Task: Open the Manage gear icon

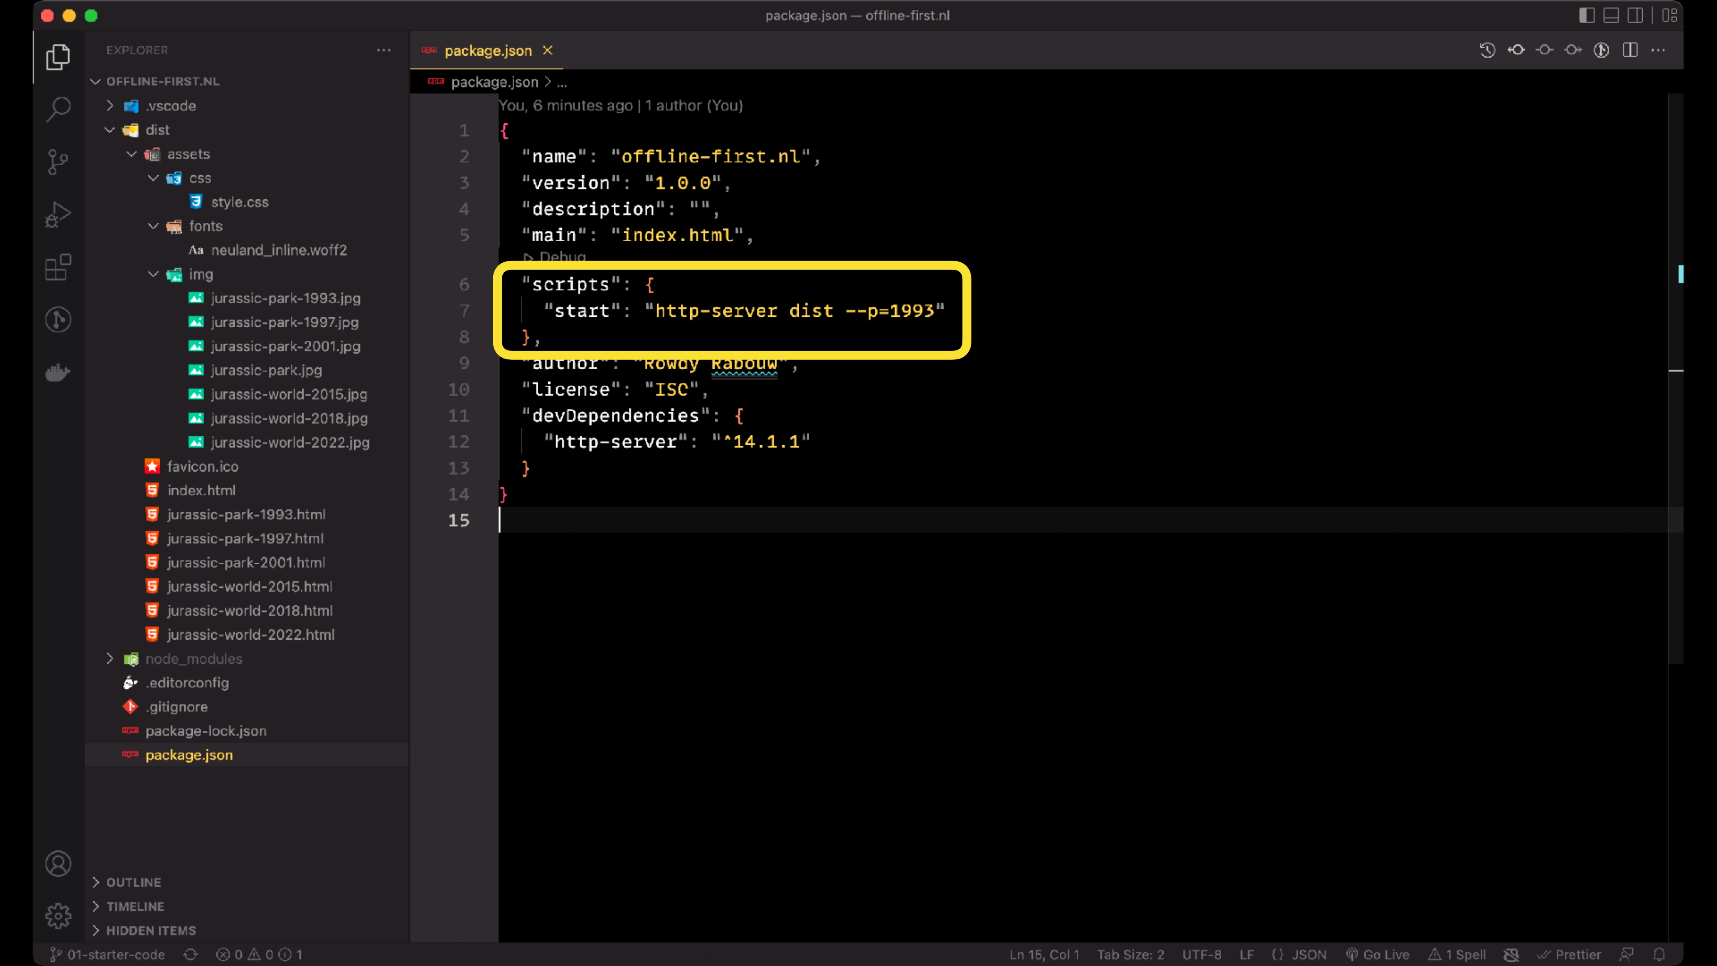Action: point(58,916)
